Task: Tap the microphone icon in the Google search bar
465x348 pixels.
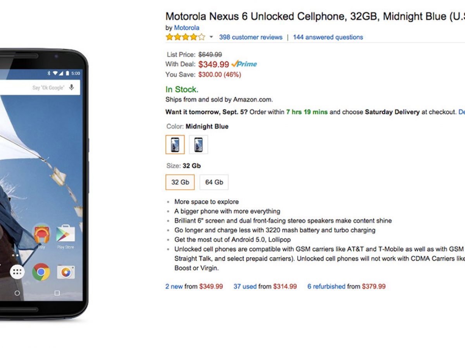Action: [x=72, y=87]
